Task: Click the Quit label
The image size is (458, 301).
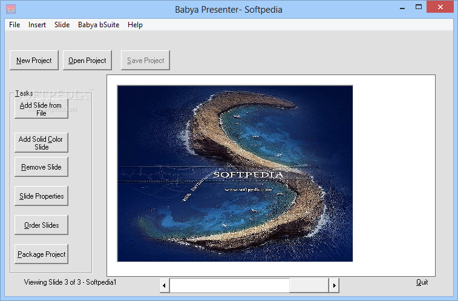Action: 422,282
